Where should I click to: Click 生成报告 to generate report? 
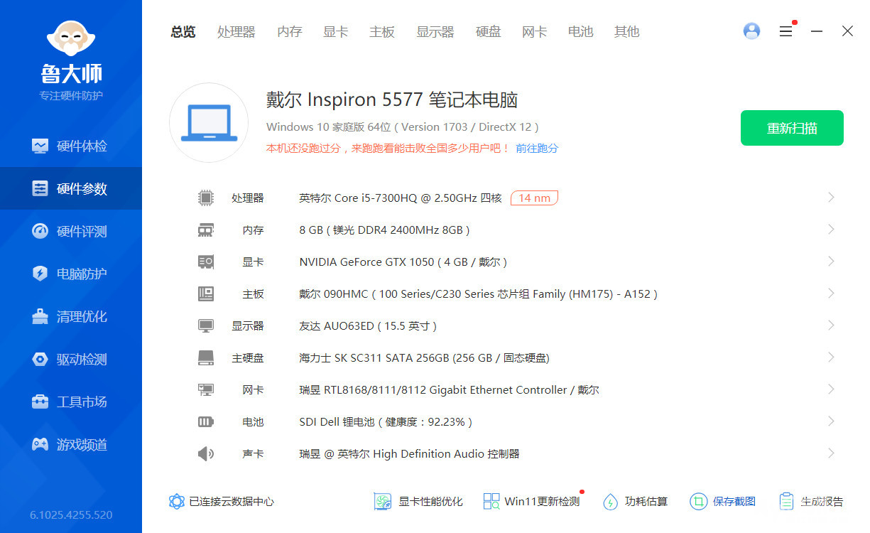click(x=811, y=501)
